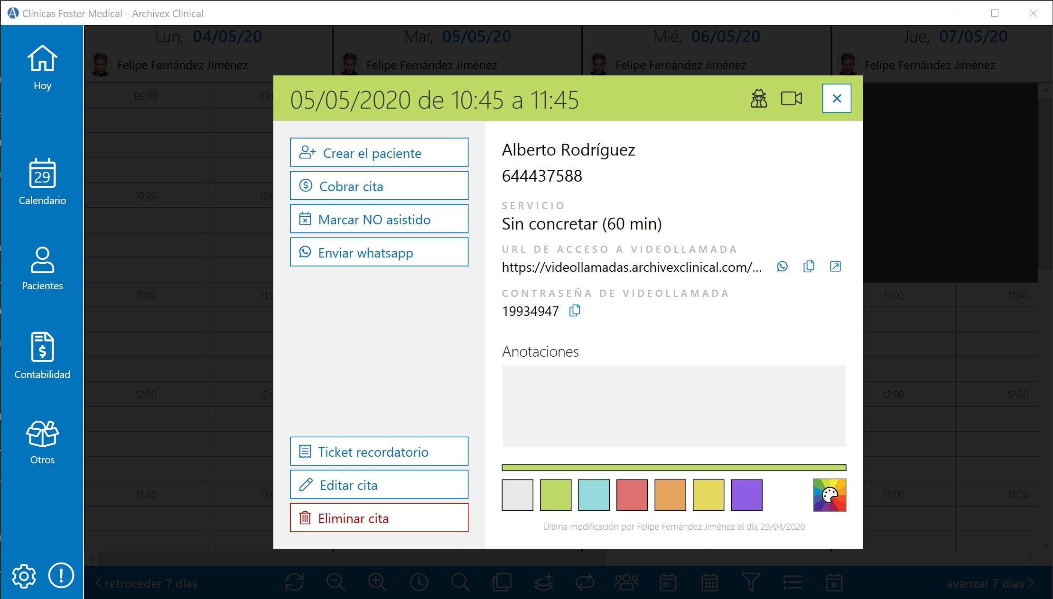This screenshot has width=1053, height=599.
Task: Click Crear el paciente button
Action: 379,153
